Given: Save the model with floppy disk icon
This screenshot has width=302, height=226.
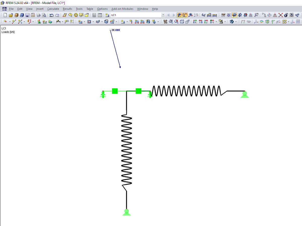Looking at the screenshot, I should [x=27, y=15].
